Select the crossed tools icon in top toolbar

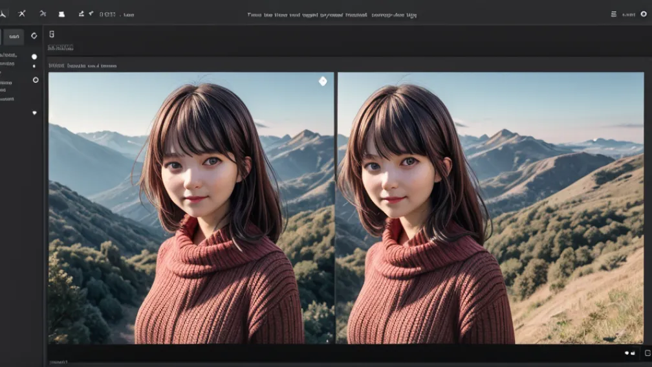click(22, 14)
